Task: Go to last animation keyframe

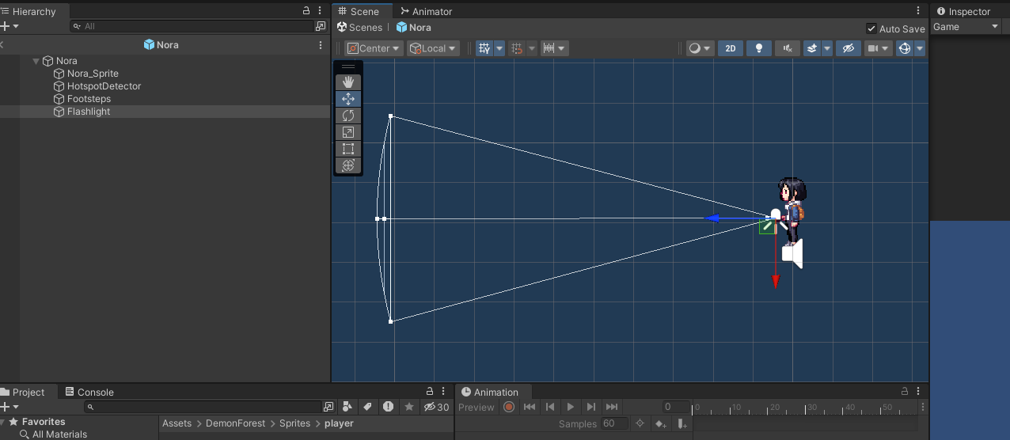Action: point(612,407)
